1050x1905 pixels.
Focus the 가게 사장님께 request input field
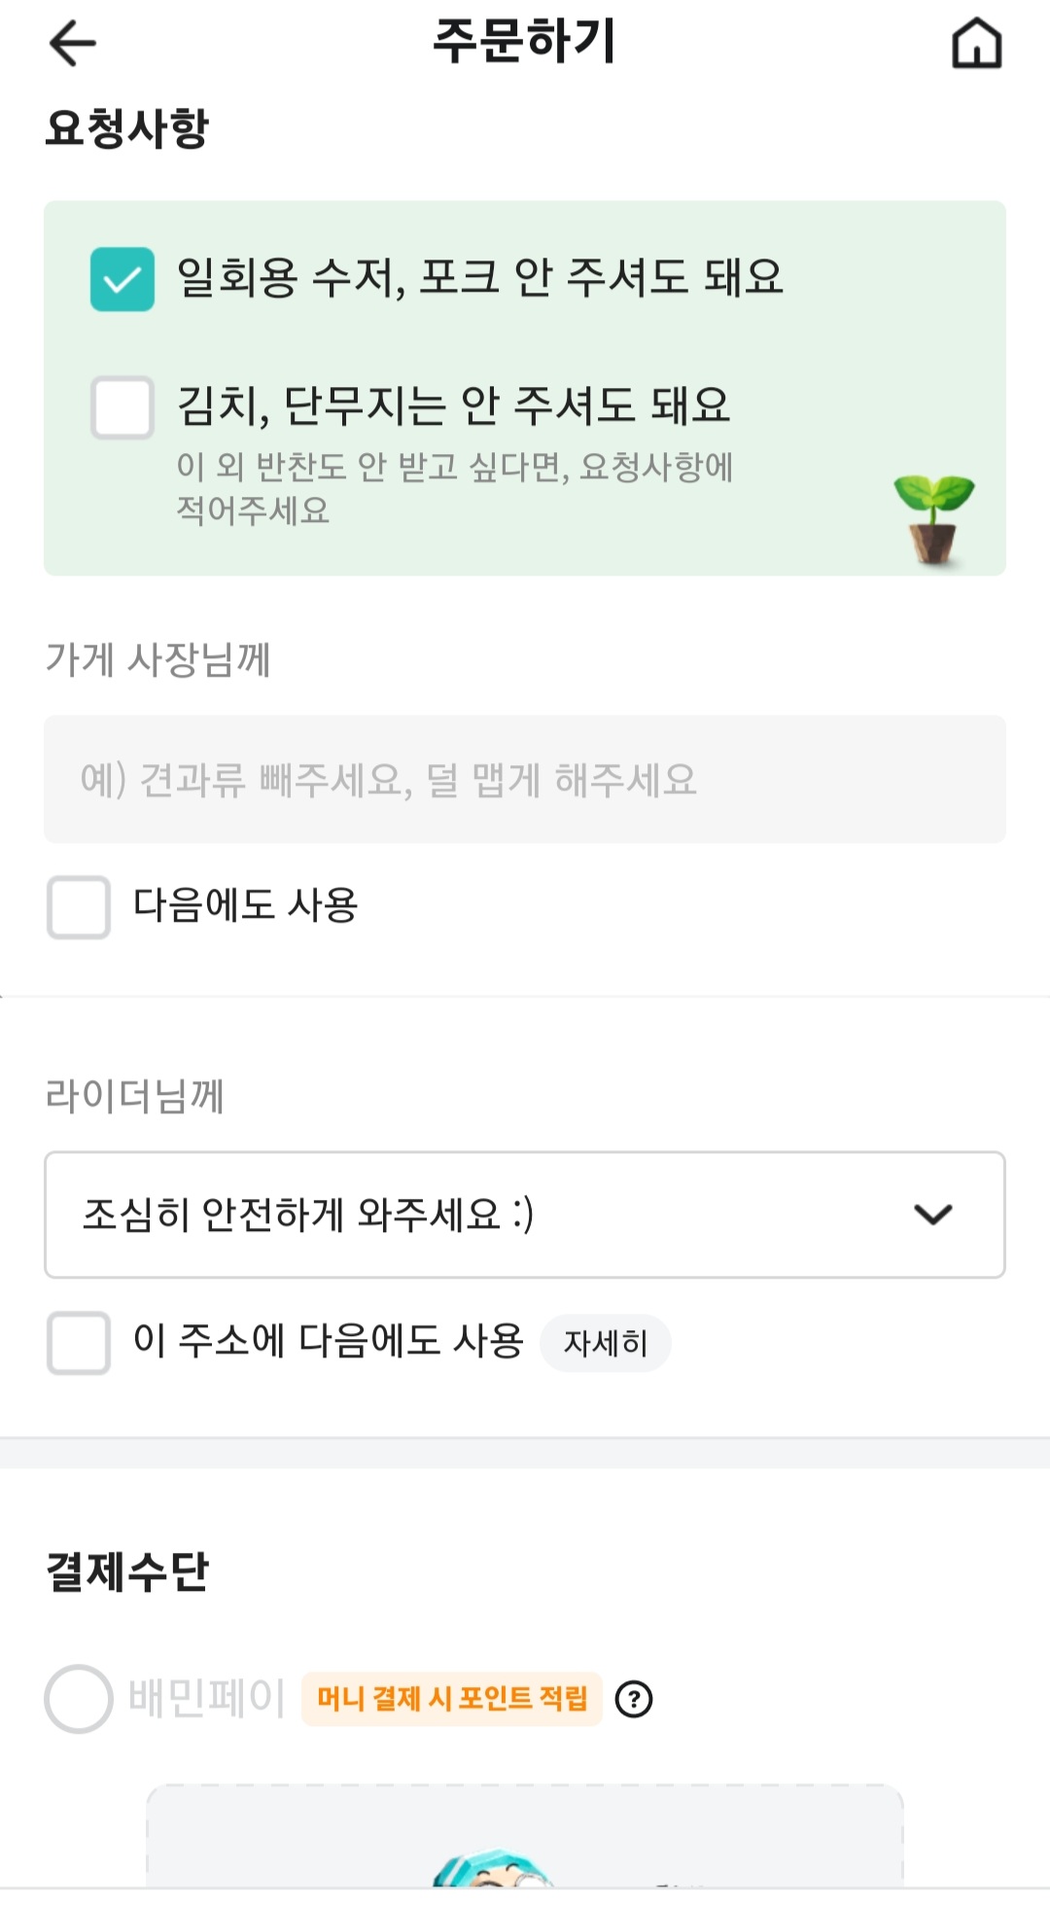[x=525, y=779]
